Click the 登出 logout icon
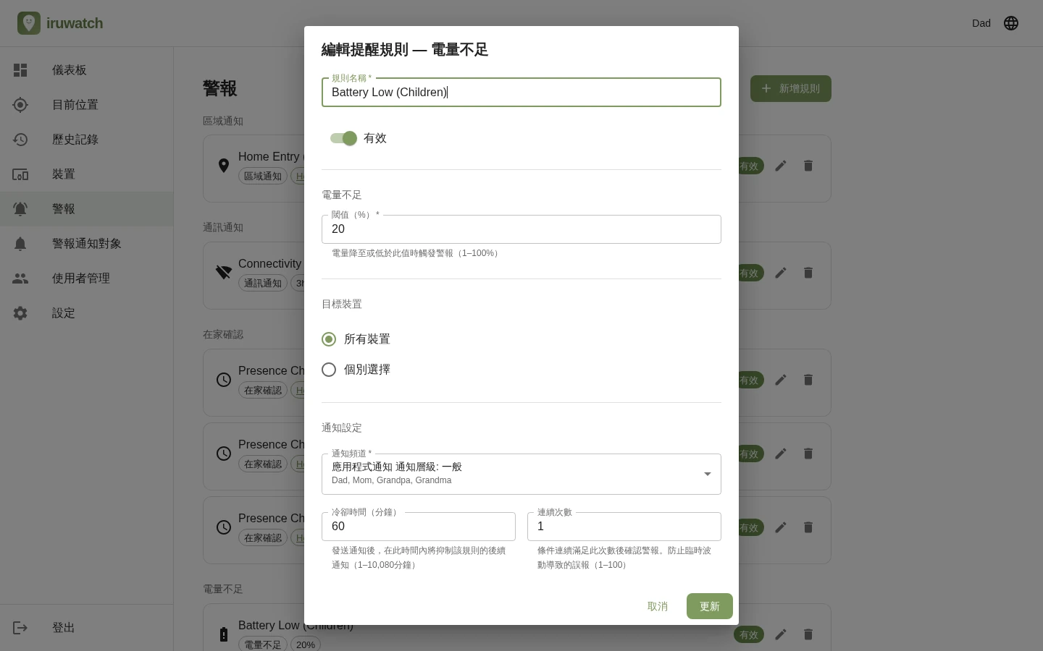 coord(20,628)
